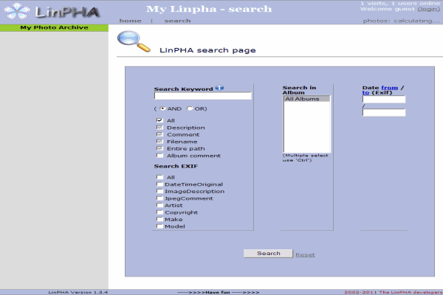Enable the Search EXIF All checkbox
The height and width of the screenshot is (295, 443).
tap(159, 177)
